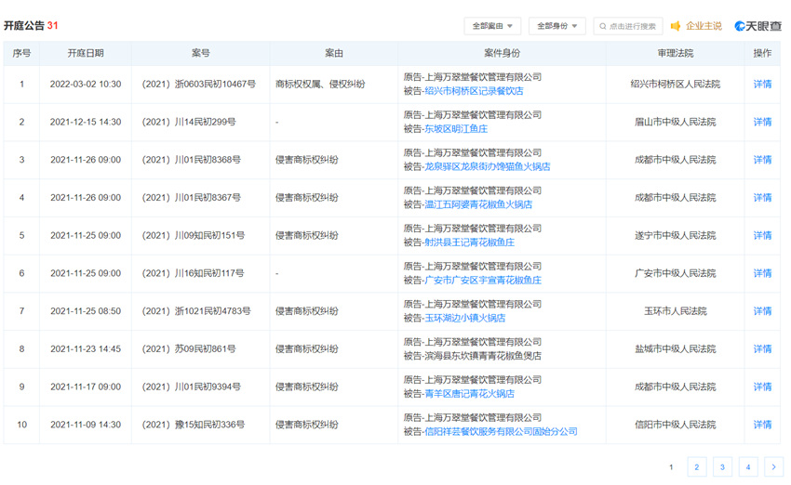Select current page 1 in pagination
Image resolution: width=791 pixels, height=485 pixels.
pos(671,467)
